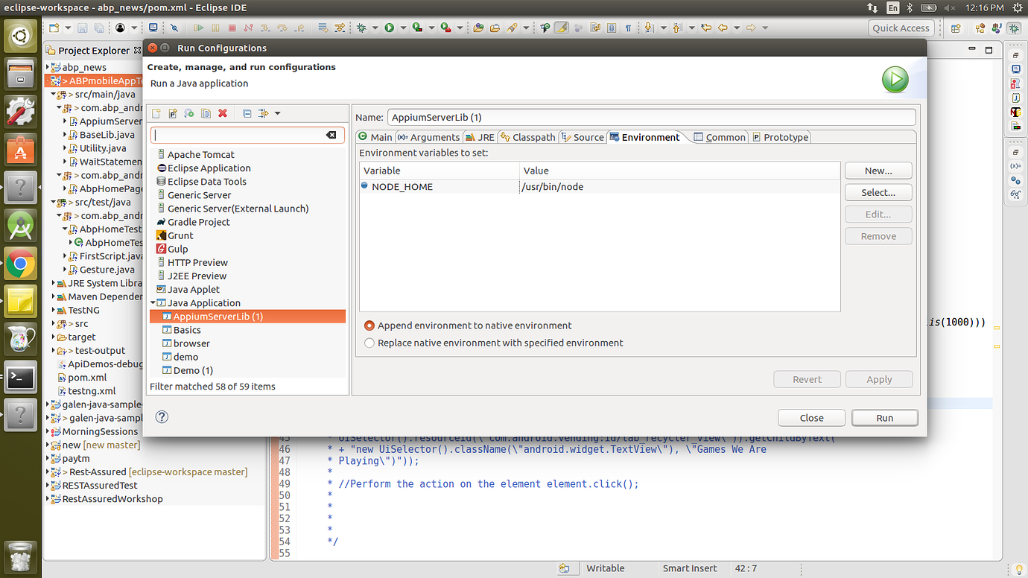The image size is (1028, 578).
Task: Toggle Show Whitespace Characters pilcrow icon
Action: pos(628,28)
